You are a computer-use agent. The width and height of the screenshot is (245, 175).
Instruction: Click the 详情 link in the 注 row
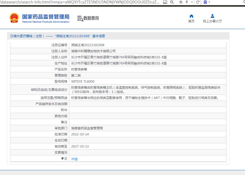74,159
